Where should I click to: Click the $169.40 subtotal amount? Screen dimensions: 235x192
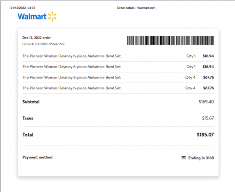click(206, 102)
